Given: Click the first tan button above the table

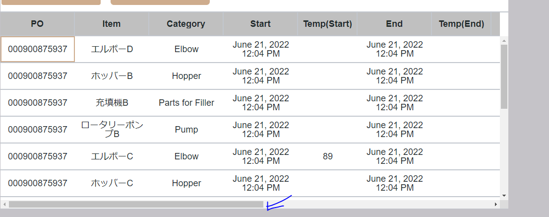Looking at the screenshot, I should (x=52, y=2).
